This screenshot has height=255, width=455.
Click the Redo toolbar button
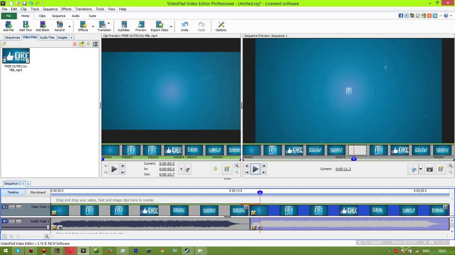[202, 26]
